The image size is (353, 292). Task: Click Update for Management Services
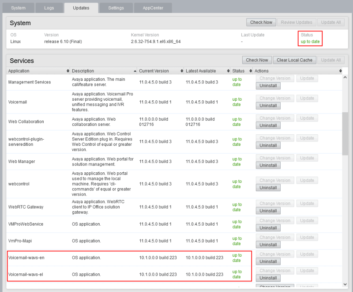tap(307, 78)
